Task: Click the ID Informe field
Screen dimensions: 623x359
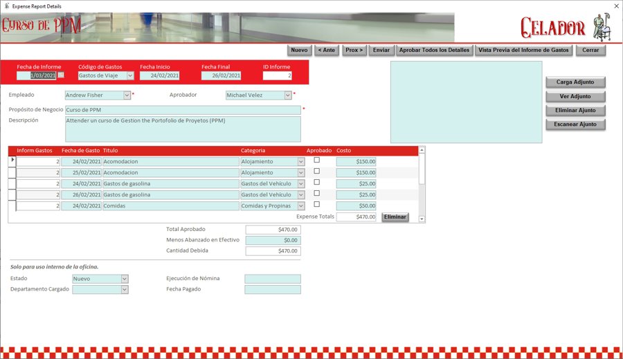Action: pyautogui.click(x=278, y=75)
